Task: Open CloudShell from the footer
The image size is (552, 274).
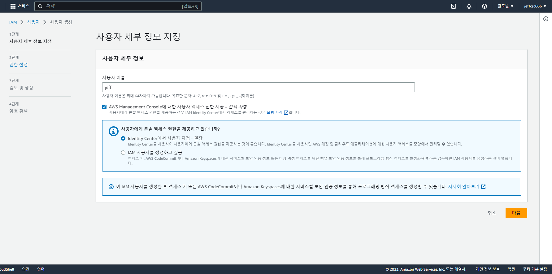Action: coord(7,269)
